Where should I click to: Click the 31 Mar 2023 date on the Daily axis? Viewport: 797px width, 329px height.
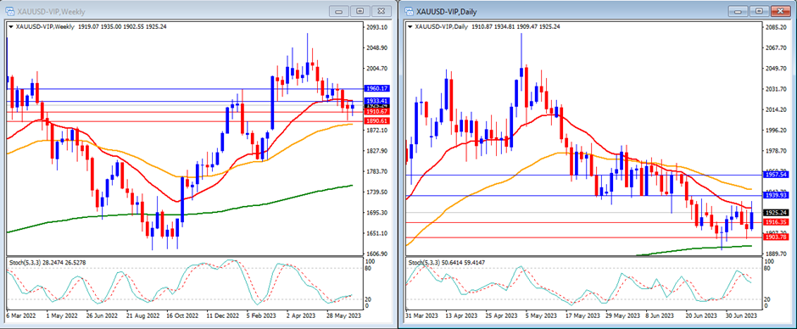pyautogui.click(x=423, y=315)
